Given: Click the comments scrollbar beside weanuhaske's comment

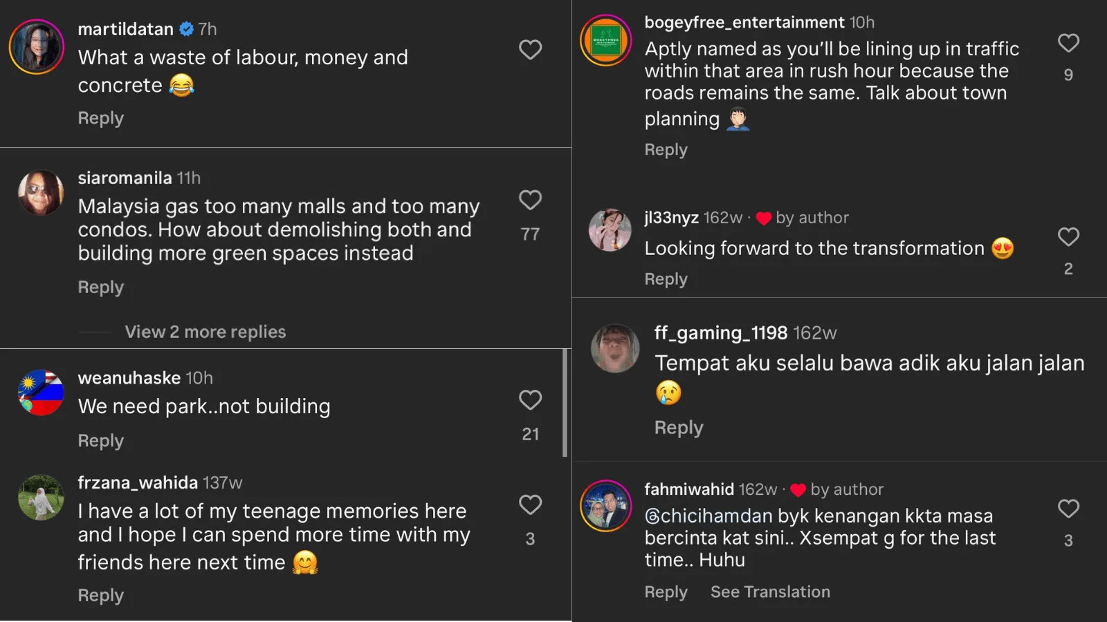Looking at the screenshot, I should click(565, 403).
